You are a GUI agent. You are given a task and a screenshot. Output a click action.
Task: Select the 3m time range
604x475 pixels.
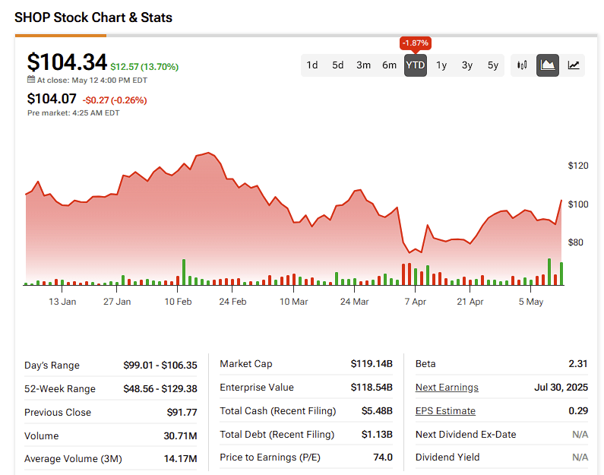click(363, 65)
